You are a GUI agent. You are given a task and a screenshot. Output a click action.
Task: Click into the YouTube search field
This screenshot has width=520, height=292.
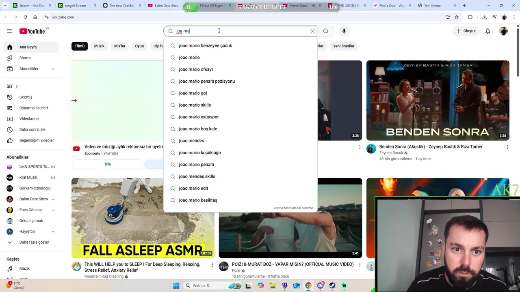(x=241, y=31)
